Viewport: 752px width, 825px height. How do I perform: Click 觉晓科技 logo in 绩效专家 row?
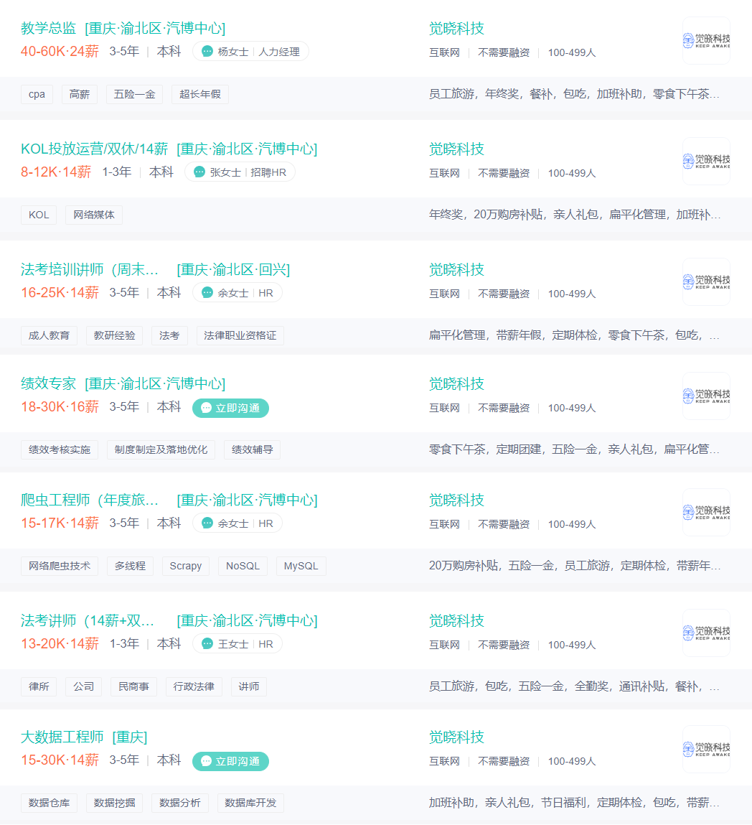tap(706, 396)
